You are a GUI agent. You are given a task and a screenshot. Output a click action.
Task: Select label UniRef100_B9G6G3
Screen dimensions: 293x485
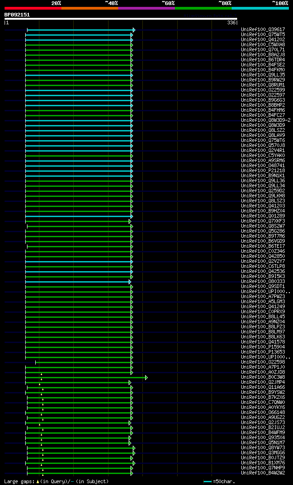pos(263,100)
